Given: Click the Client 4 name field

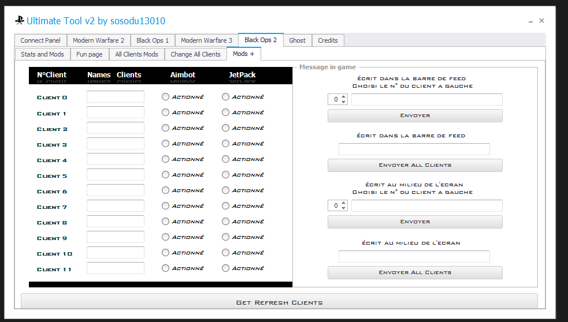Looking at the screenshot, I should point(116,159).
